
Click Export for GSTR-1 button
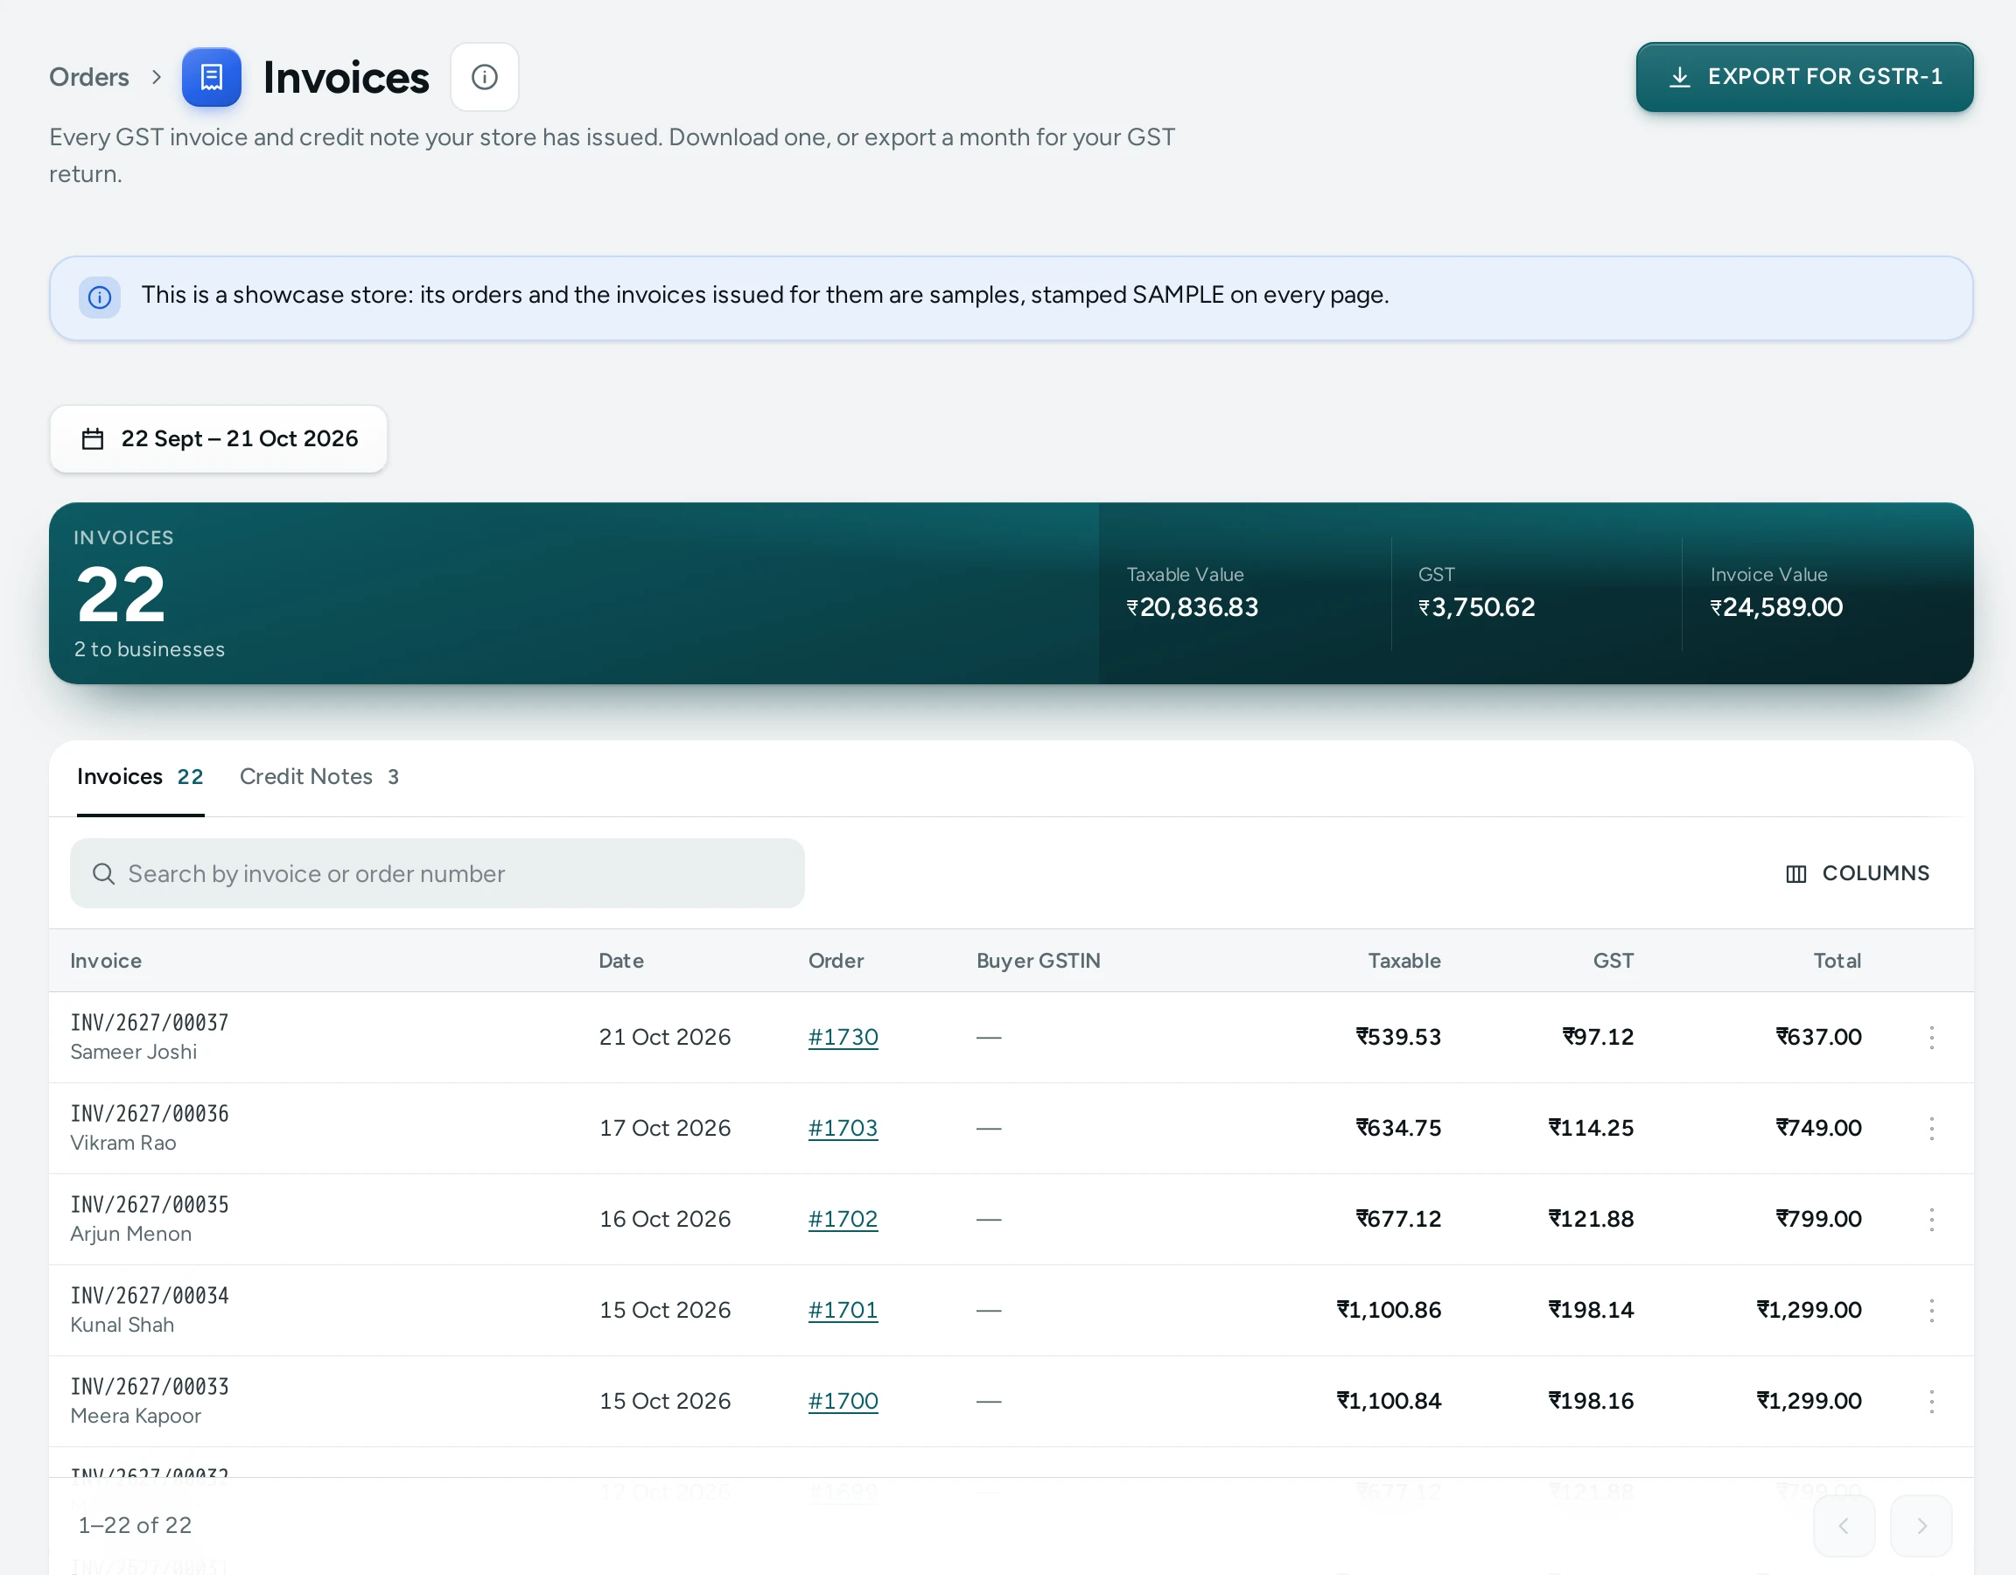point(1804,77)
